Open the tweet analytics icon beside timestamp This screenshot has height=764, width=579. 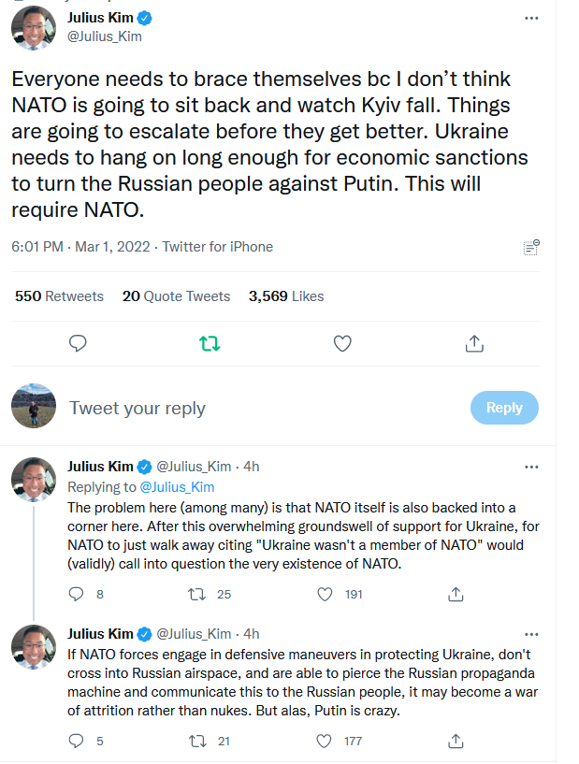[x=531, y=248]
